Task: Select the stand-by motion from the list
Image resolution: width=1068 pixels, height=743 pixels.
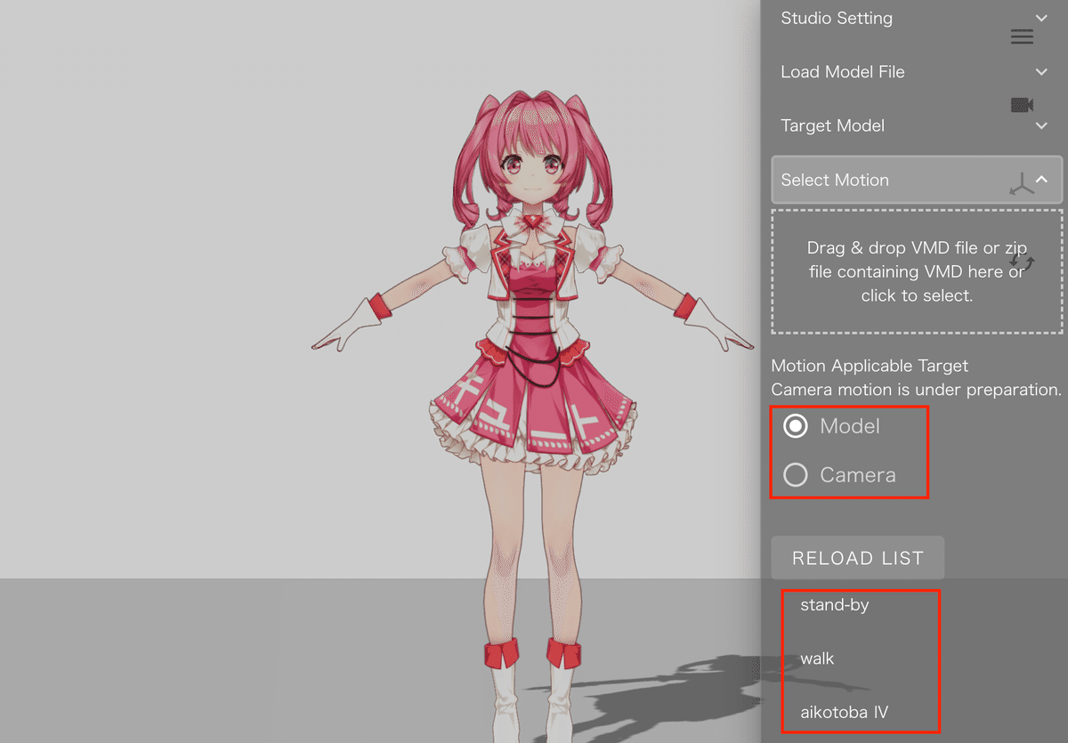Action: tap(833, 604)
